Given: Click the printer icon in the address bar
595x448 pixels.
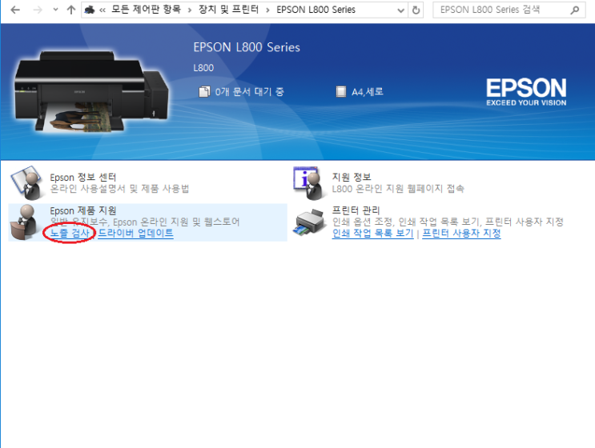Looking at the screenshot, I should [x=90, y=10].
